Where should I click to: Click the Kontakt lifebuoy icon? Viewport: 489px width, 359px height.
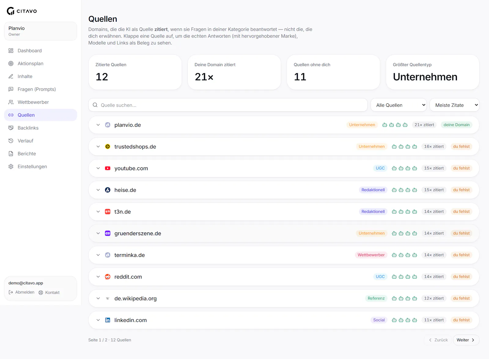coord(41,293)
